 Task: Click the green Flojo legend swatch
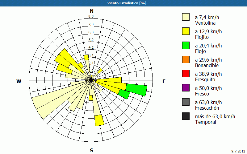[186, 45]
